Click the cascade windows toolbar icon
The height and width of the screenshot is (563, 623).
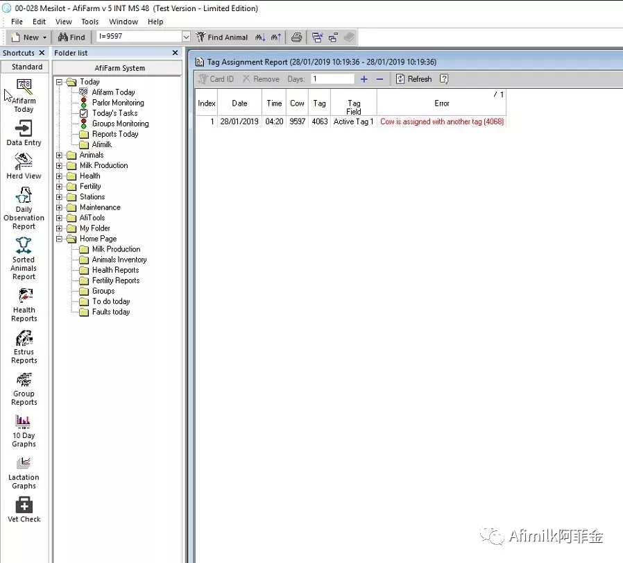tap(317, 37)
